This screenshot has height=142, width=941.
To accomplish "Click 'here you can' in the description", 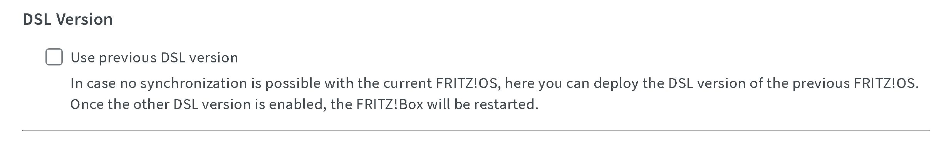I will [x=547, y=83].
